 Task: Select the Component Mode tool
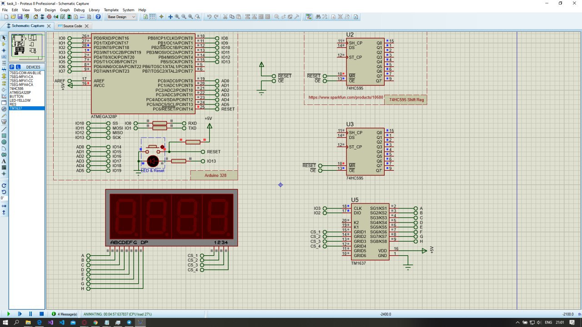(4, 44)
